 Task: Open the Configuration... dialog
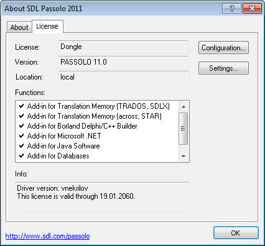pyautogui.click(x=223, y=48)
